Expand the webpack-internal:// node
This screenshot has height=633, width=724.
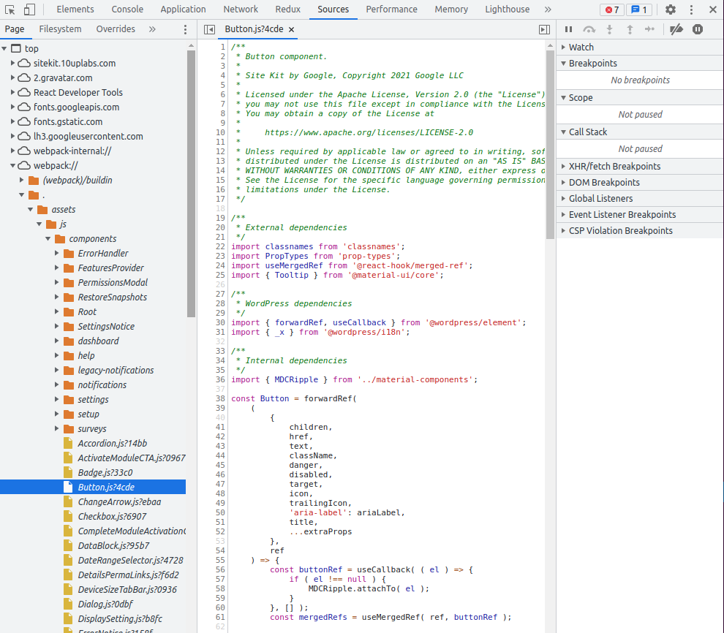13,151
